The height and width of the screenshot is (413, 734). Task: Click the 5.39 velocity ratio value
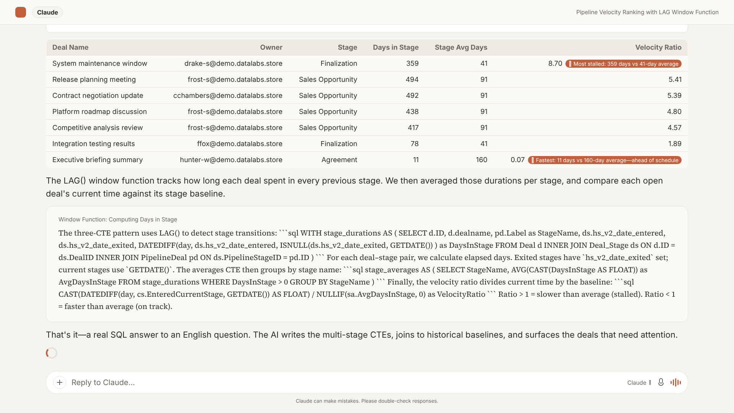point(674,96)
